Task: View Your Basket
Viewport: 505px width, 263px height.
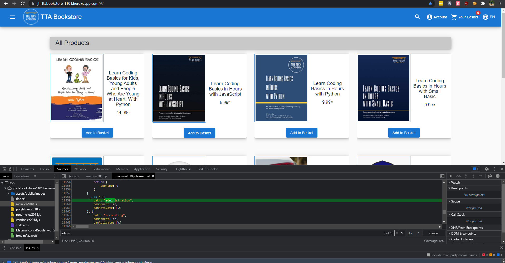Action: (x=465, y=17)
